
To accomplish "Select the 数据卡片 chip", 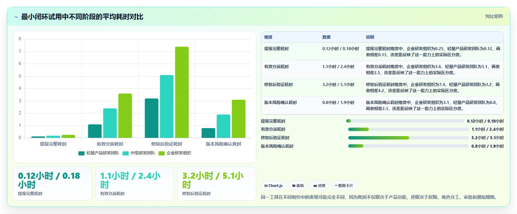I will (x=344, y=186).
